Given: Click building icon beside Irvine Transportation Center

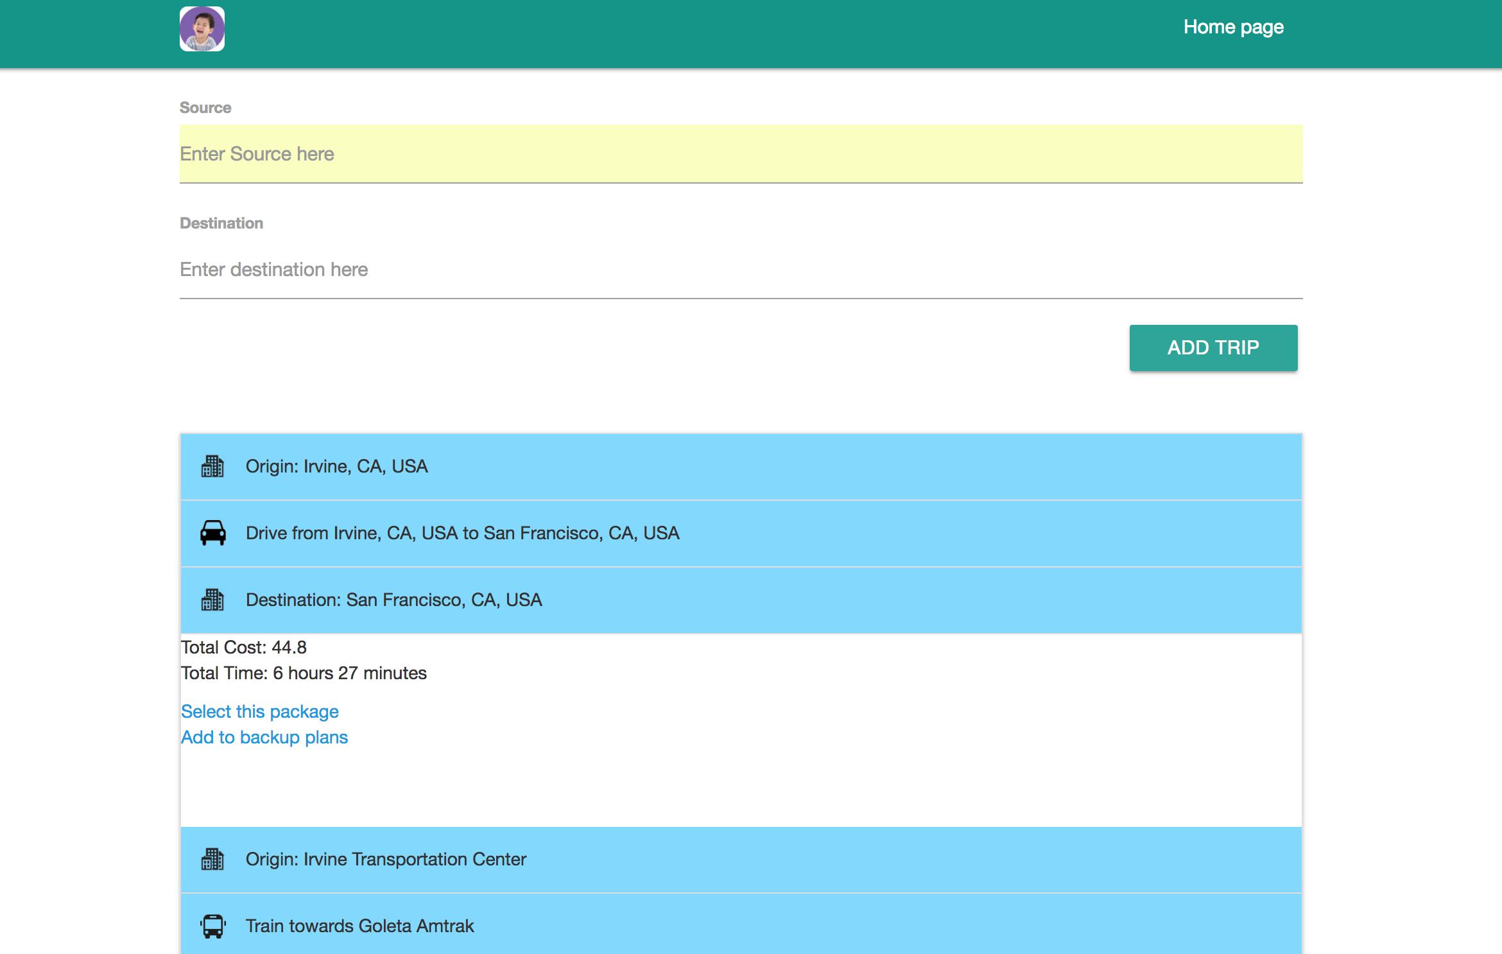Looking at the screenshot, I should click(212, 859).
